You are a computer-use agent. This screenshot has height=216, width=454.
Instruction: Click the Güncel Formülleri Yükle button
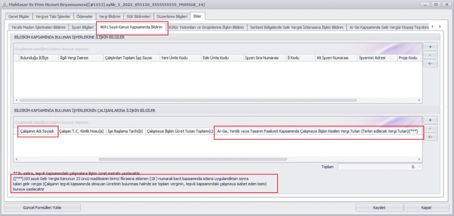coord(43,207)
